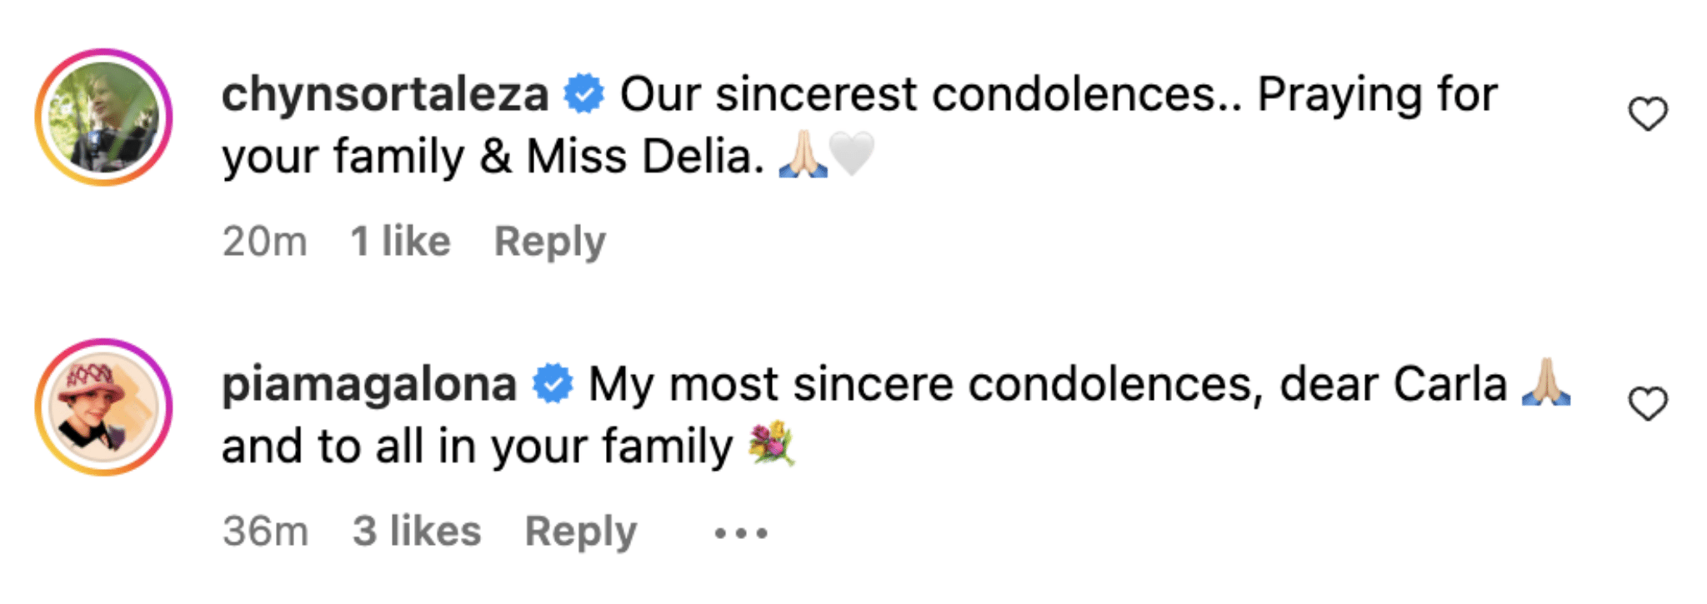
Task: Open chynsortaleza's profile picture story
Action: [x=103, y=117]
